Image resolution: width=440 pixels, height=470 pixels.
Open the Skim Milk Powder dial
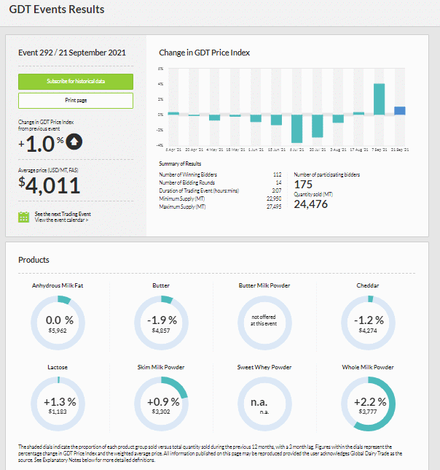coord(161,404)
